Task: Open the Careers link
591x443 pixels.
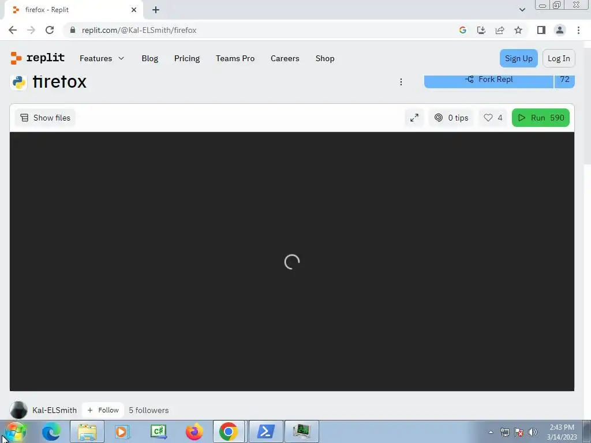Action: 285,58
